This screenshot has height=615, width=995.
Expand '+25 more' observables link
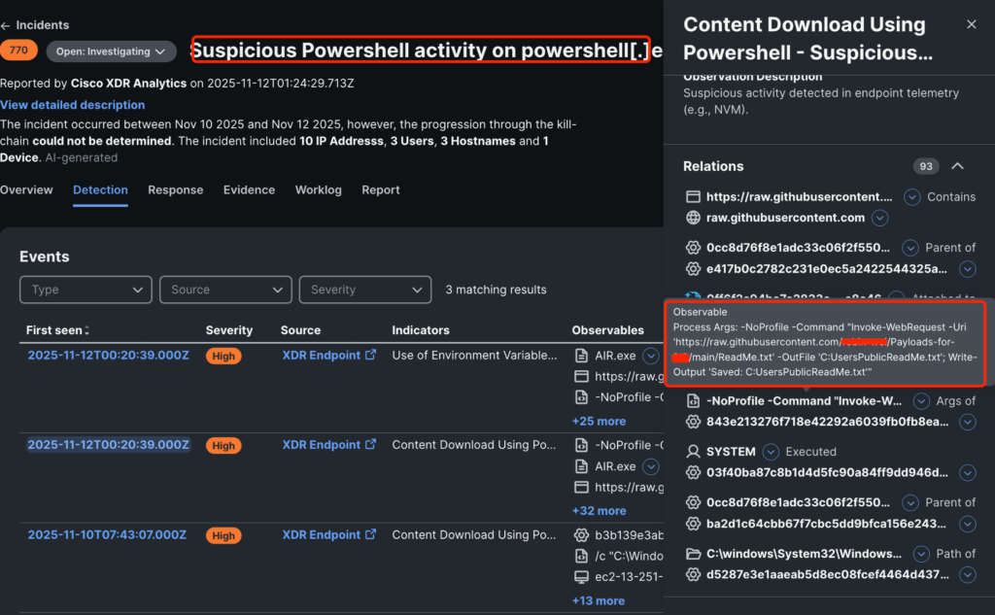coord(599,422)
